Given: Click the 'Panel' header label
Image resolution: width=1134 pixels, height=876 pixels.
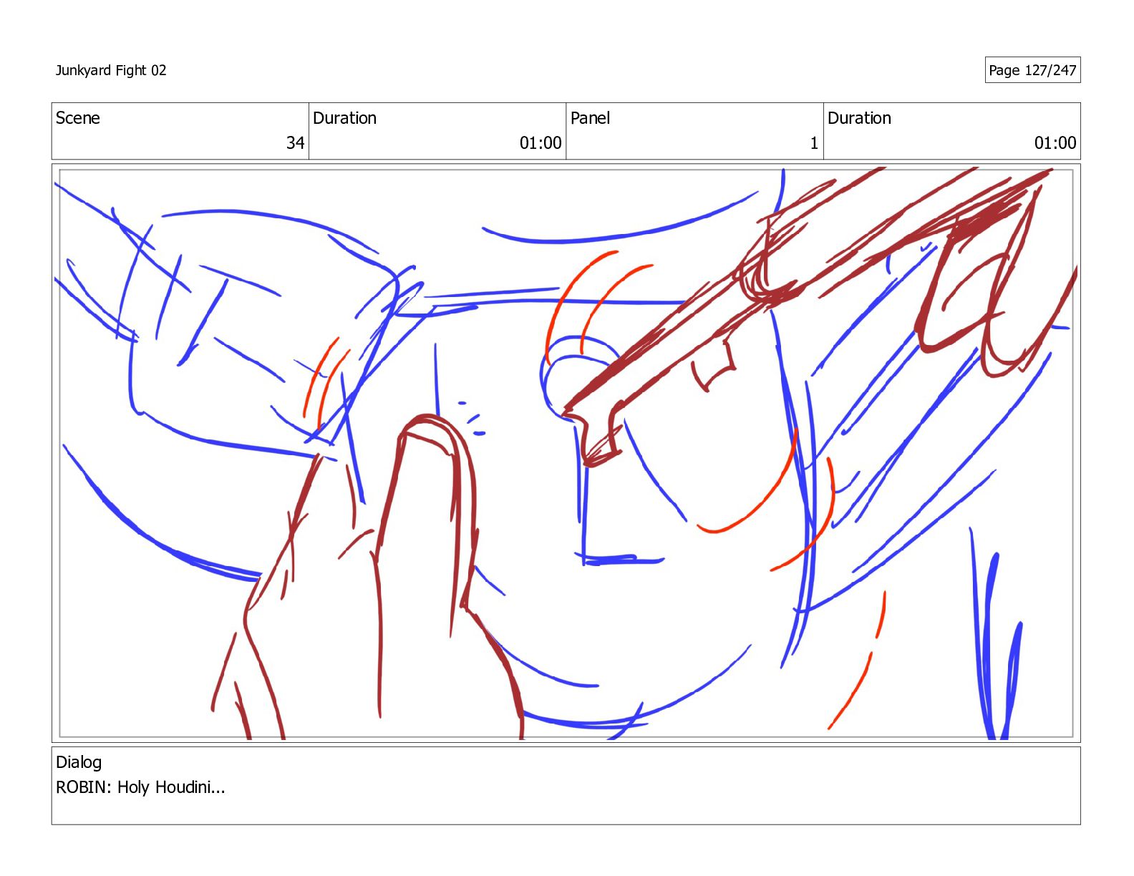Looking at the screenshot, I should point(590,118).
